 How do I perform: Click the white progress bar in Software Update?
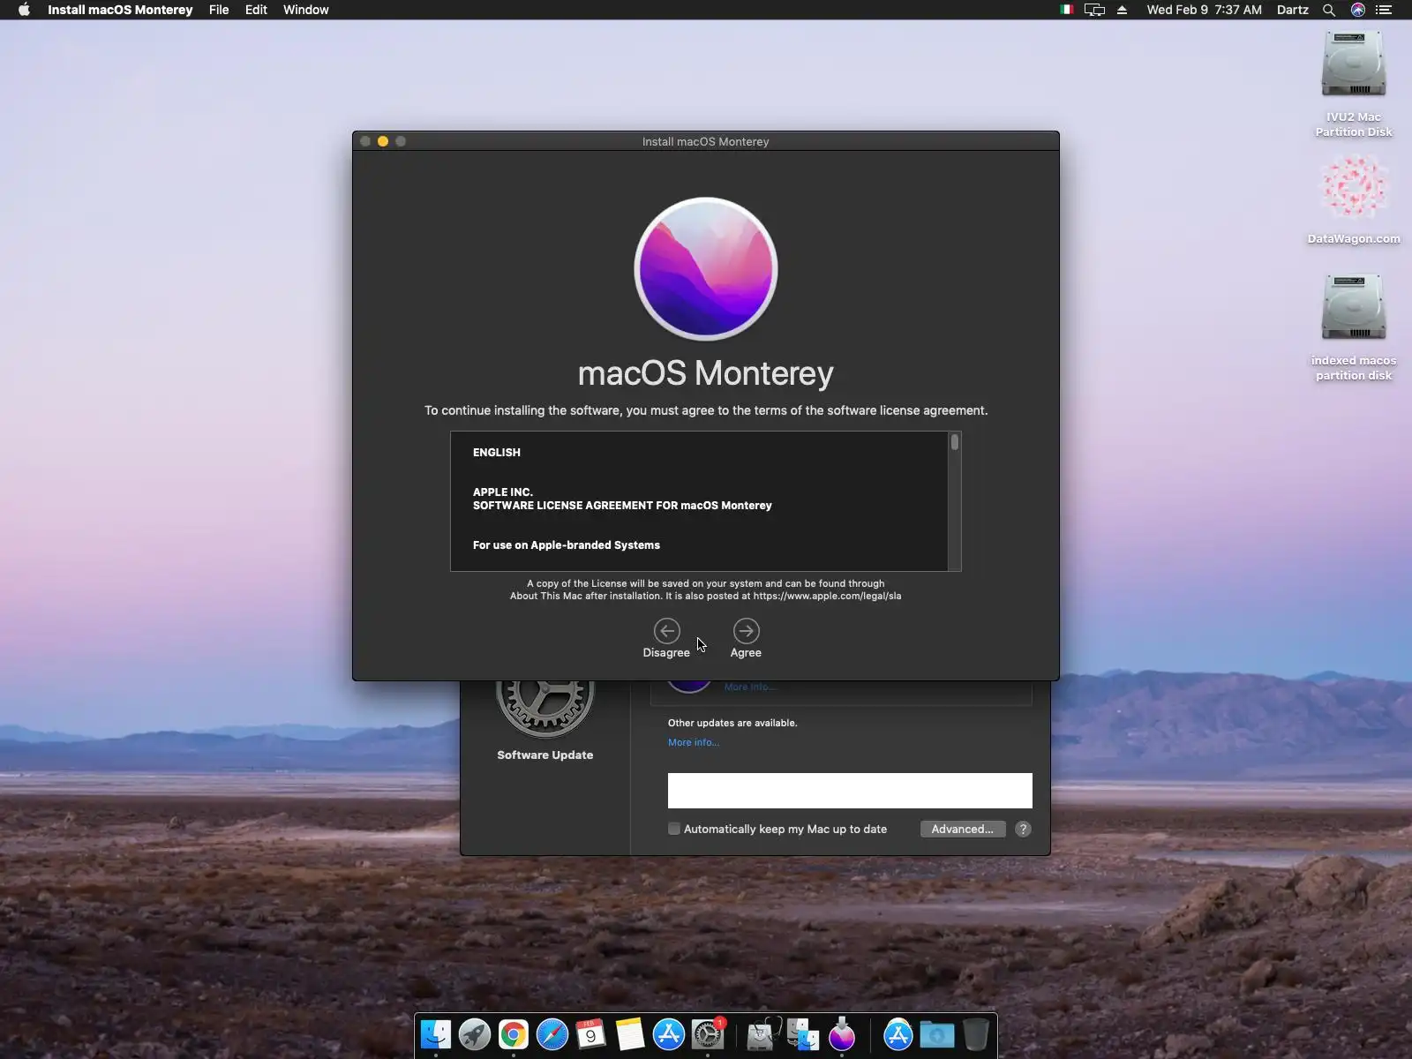(850, 791)
